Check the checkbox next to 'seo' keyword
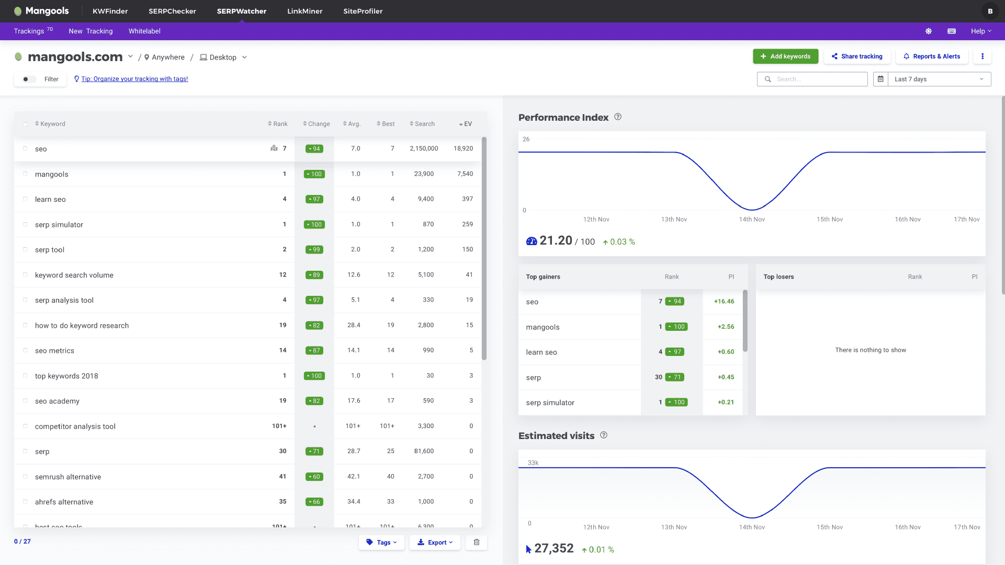Image resolution: width=1005 pixels, height=565 pixels. click(x=26, y=148)
